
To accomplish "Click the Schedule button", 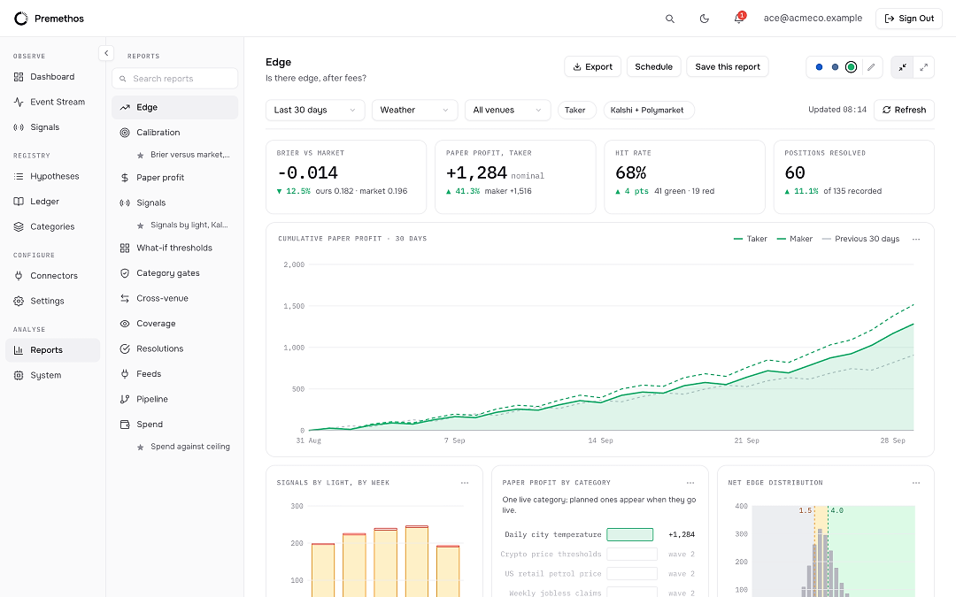I will tap(653, 67).
